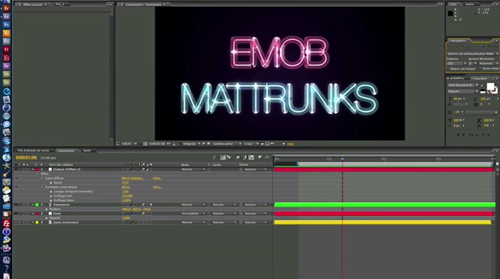Open the blend mode dropdown for Fond layer

click(x=192, y=214)
